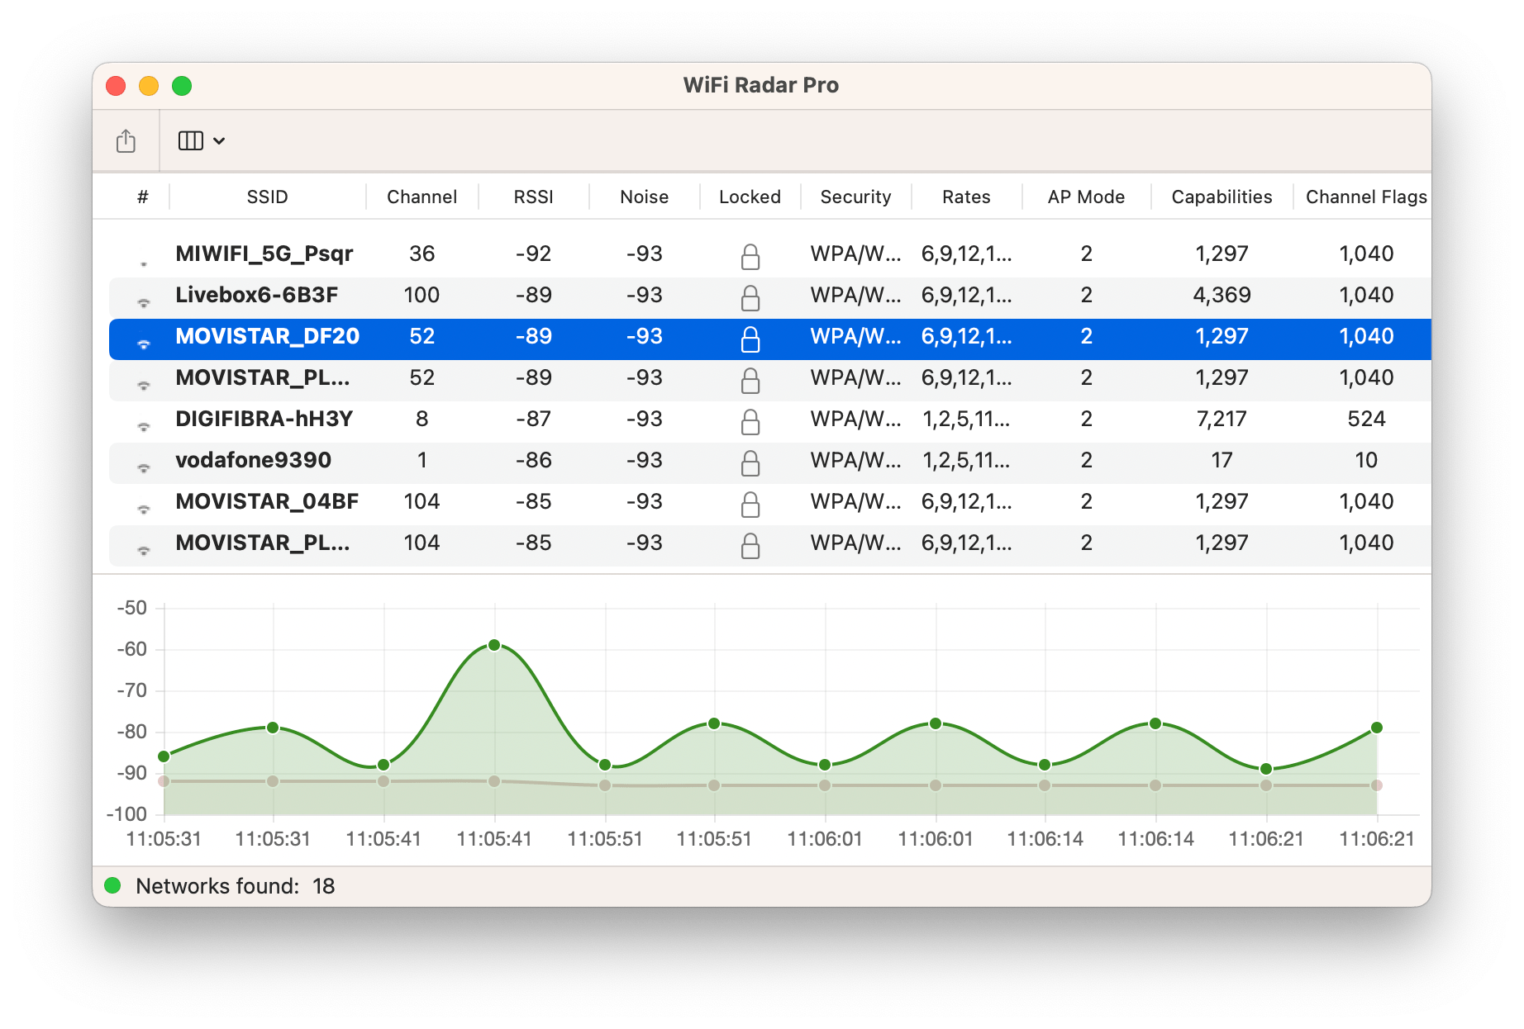Open the share menu in the toolbar
Screen dimensions: 1524x1029
pyautogui.click(x=126, y=140)
